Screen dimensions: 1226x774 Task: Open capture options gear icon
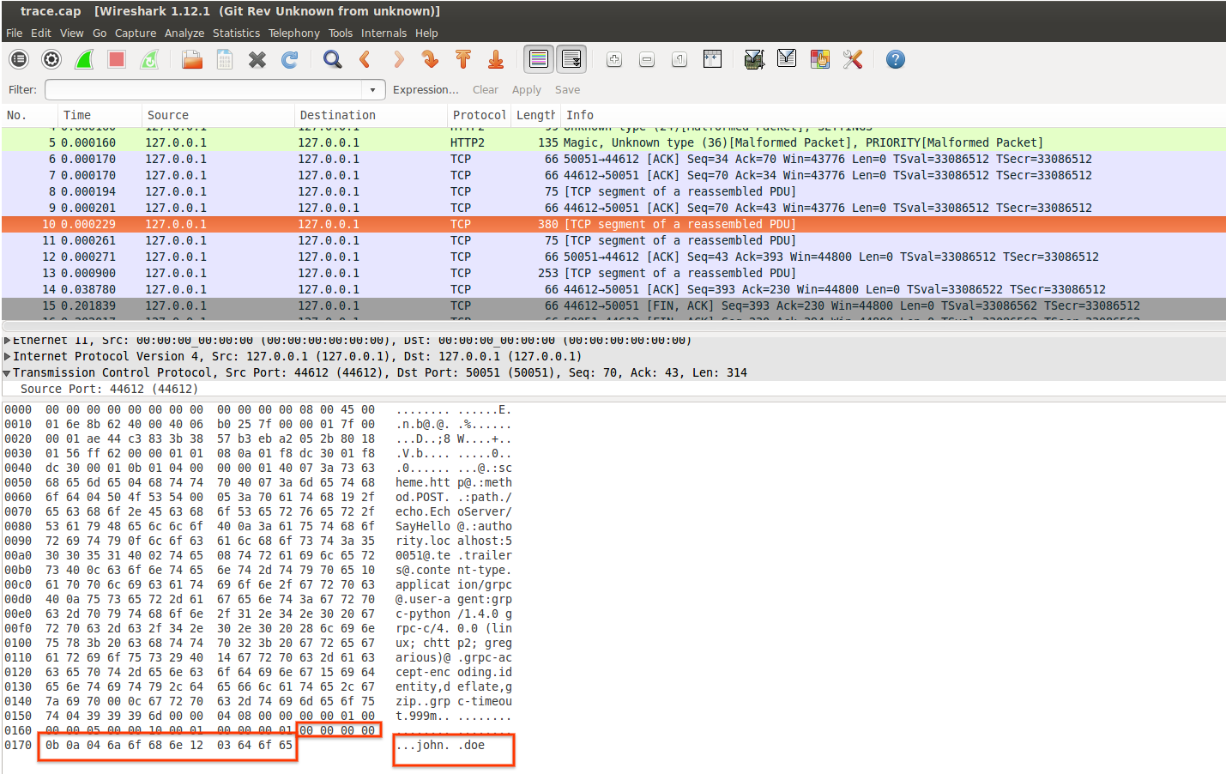[x=51, y=59]
